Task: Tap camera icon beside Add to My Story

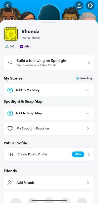Action: (10, 90)
